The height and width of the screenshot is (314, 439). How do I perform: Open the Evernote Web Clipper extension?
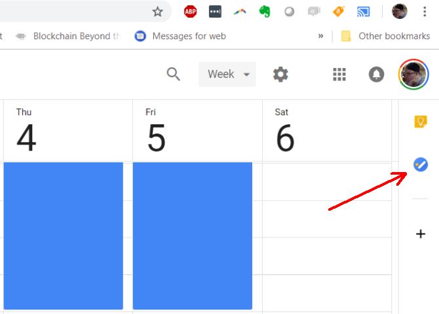tap(265, 12)
